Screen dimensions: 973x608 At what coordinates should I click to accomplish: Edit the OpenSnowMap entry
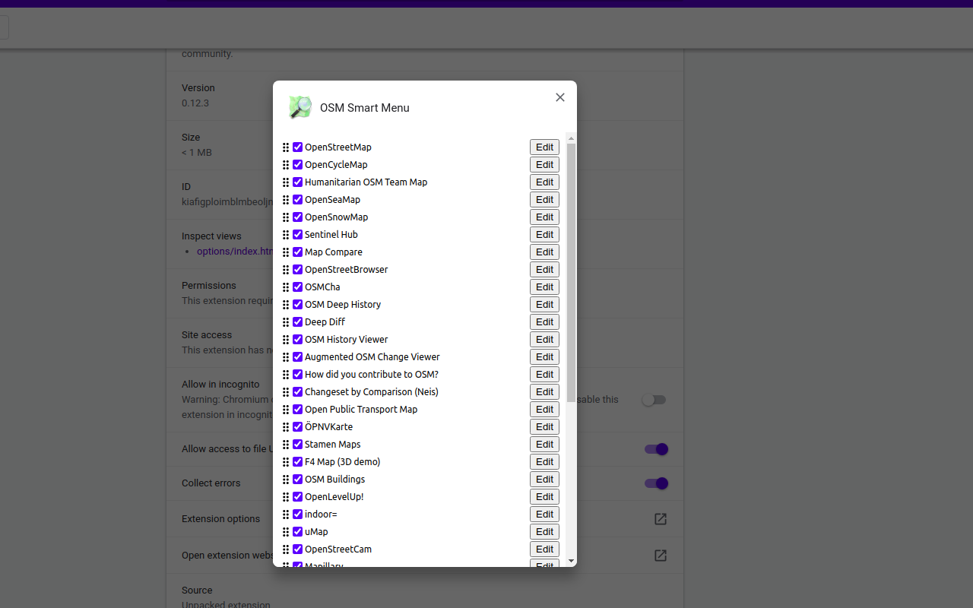click(x=544, y=217)
